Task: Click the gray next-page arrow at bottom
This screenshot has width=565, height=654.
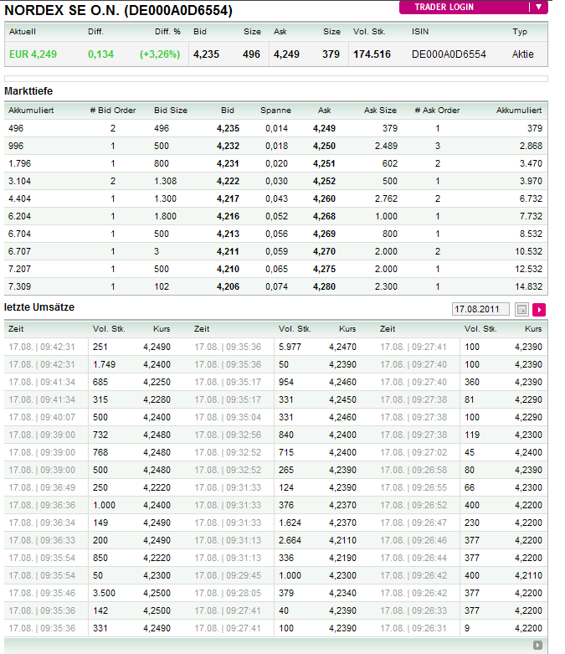Action: point(538,645)
